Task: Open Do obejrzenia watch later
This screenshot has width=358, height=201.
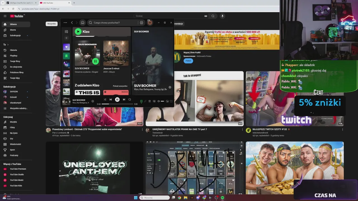Action: point(16,67)
